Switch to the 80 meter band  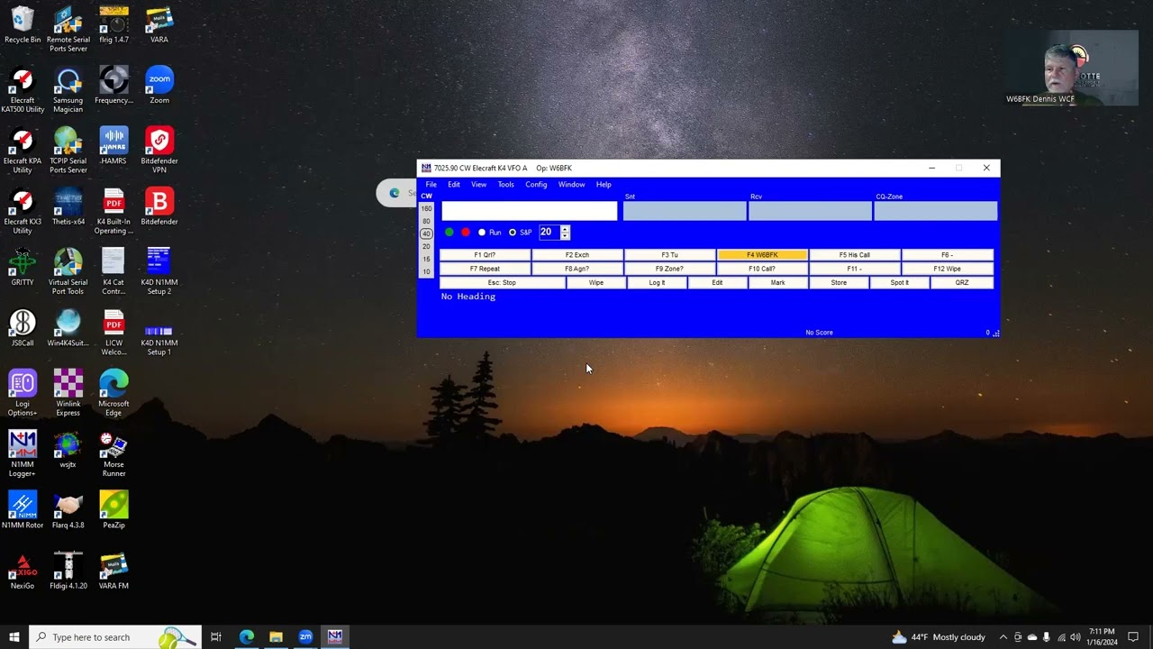coord(426,221)
